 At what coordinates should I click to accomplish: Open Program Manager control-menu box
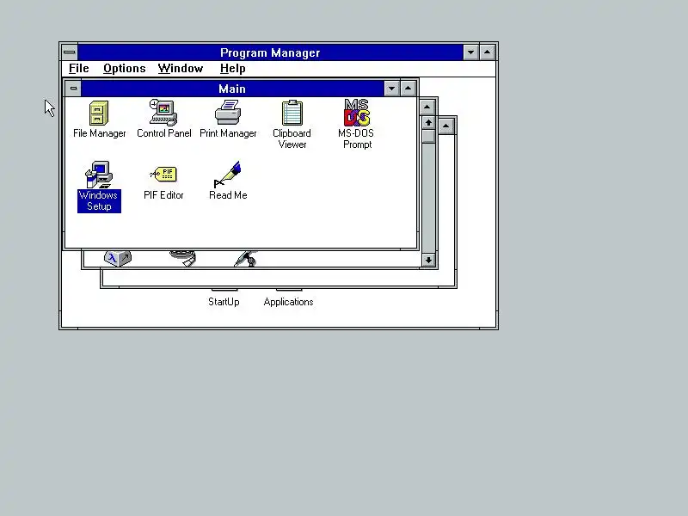70,52
